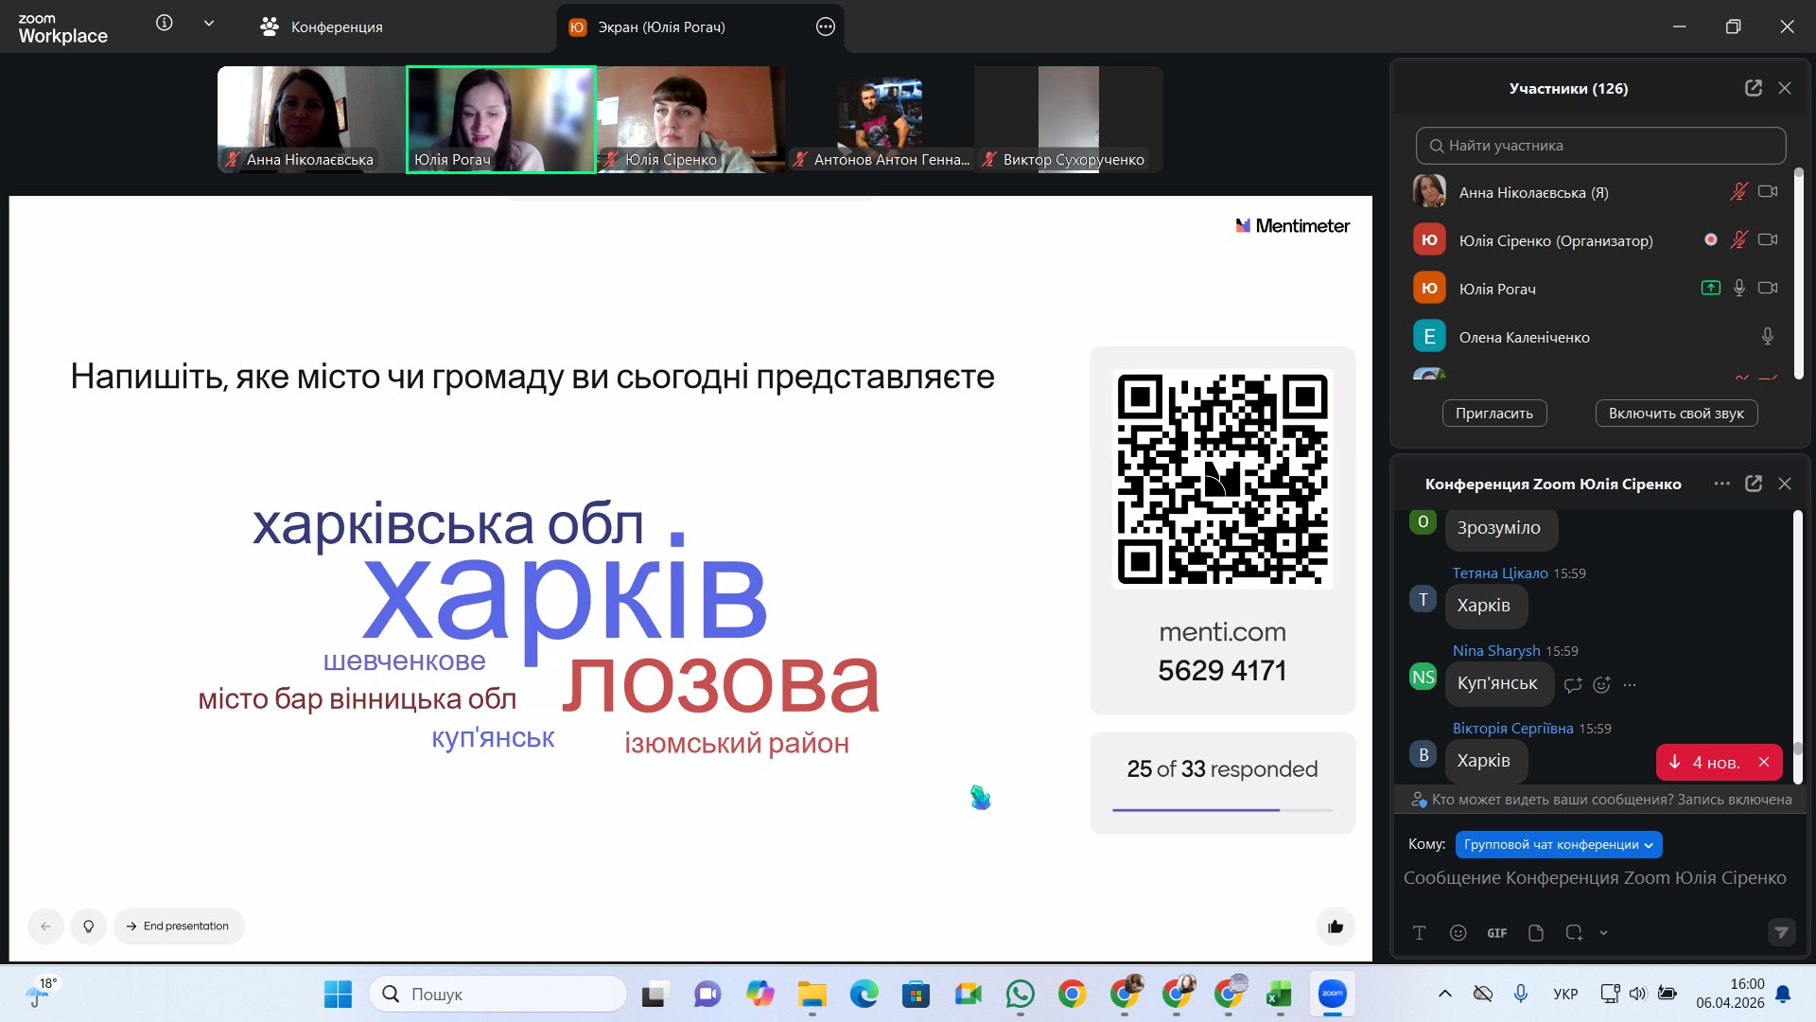Expand the screenshot options arrow in chat toolbar

coord(1603,933)
